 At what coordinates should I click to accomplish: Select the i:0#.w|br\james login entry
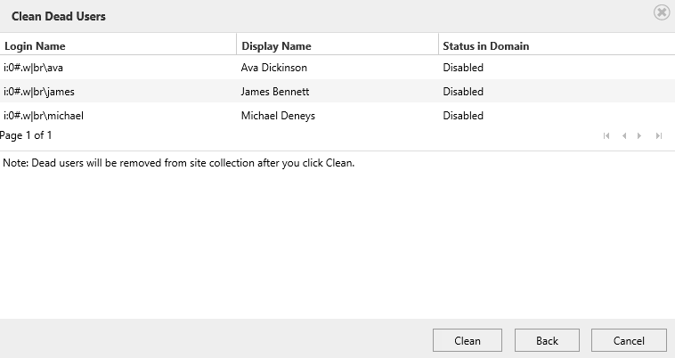click(x=39, y=92)
